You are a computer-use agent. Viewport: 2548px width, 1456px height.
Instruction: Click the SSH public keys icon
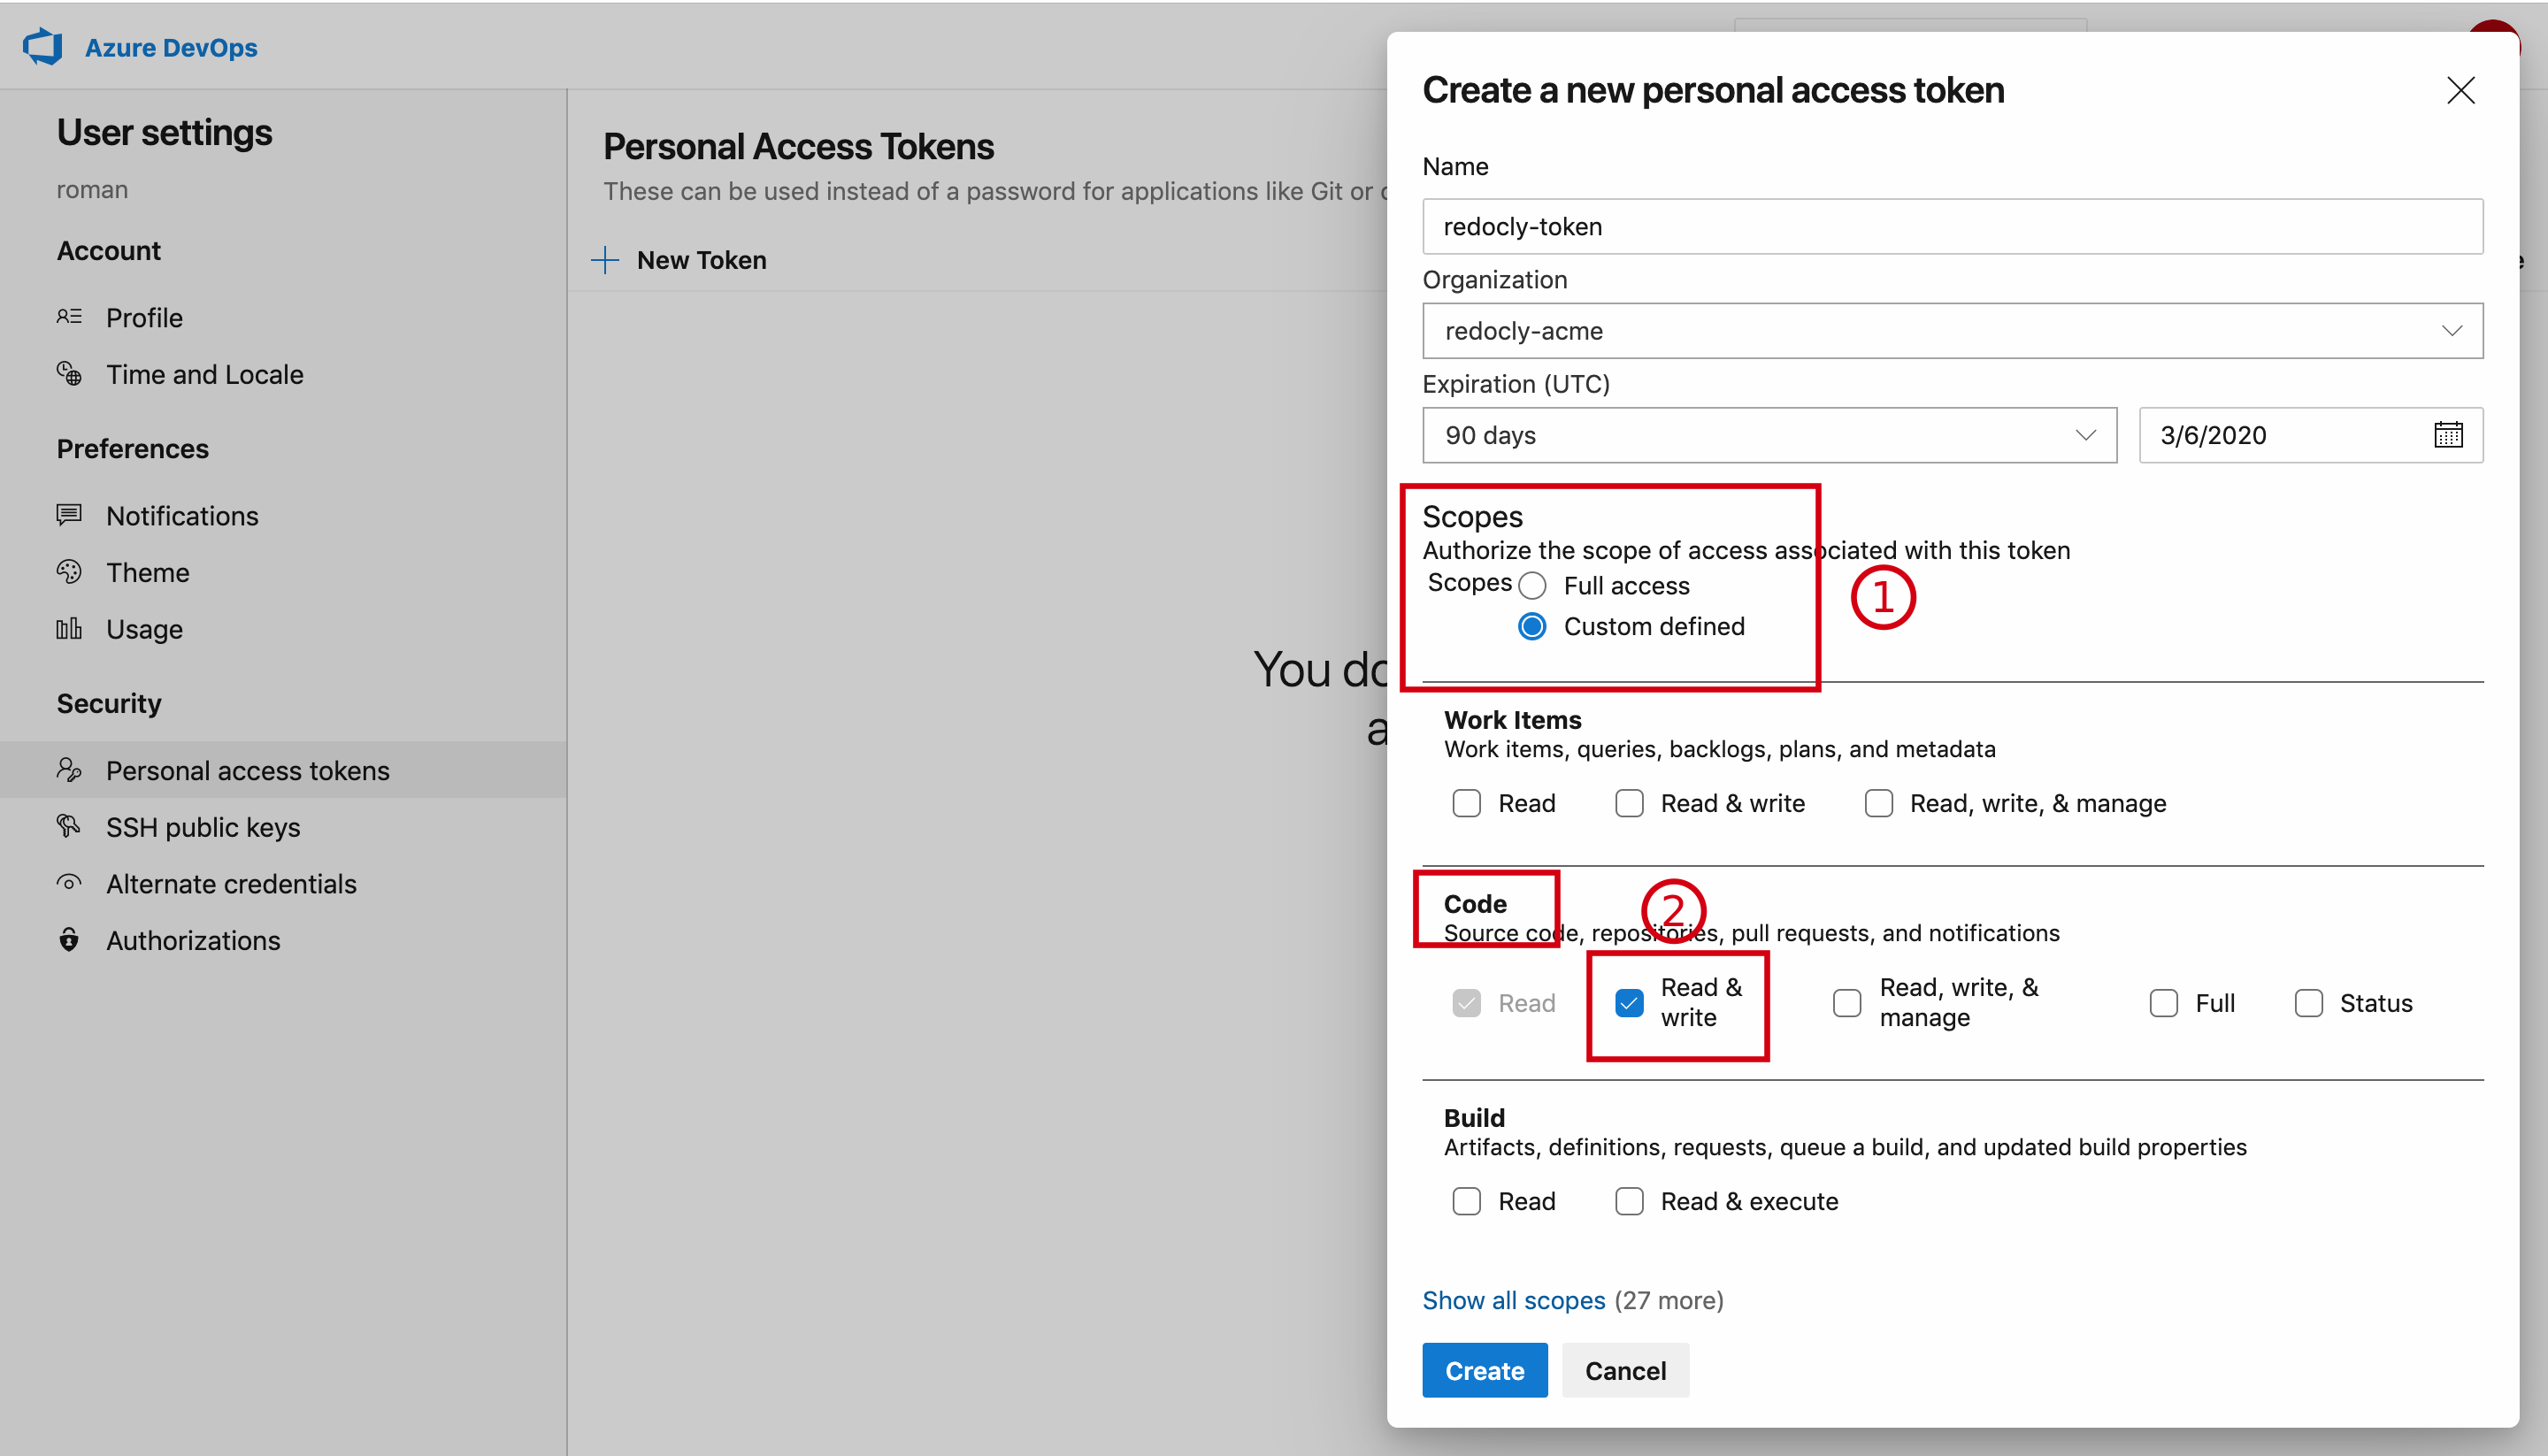point(69,827)
